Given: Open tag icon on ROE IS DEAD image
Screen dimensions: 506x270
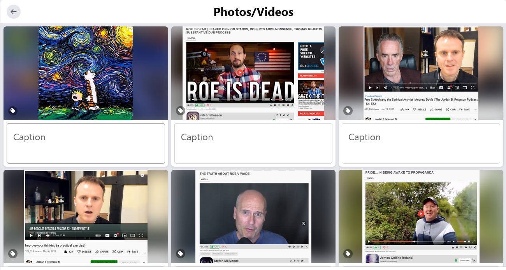Looking at the screenshot, I should pos(181,111).
